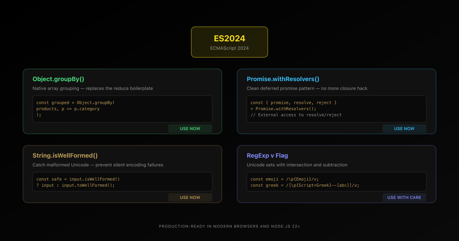Image resolution: width=459 pixels, height=241 pixels.
Task: Click USE NOW on Object.groupBy() card
Action: click(x=190, y=129)
